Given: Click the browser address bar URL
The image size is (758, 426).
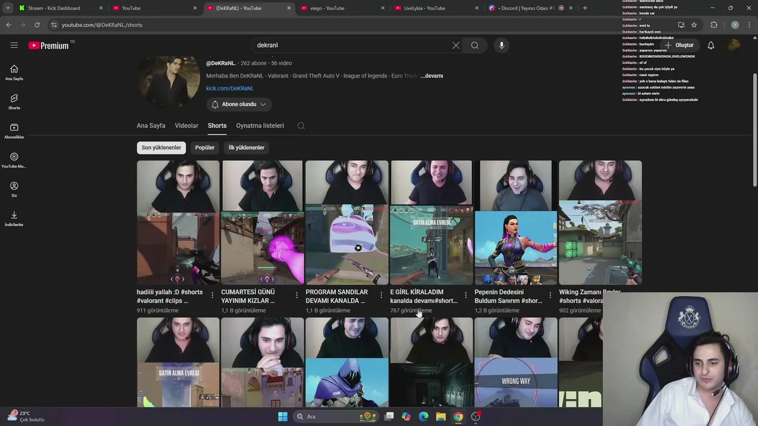Looking at the screenshot, I should (x=102, y=25).
